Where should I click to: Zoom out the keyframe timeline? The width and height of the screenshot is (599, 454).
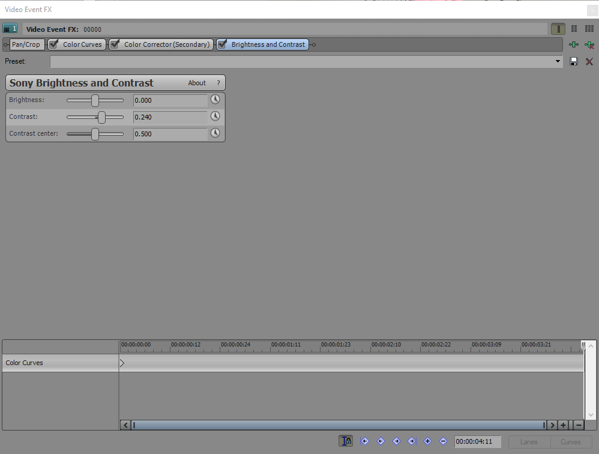(x=579, y=425)
